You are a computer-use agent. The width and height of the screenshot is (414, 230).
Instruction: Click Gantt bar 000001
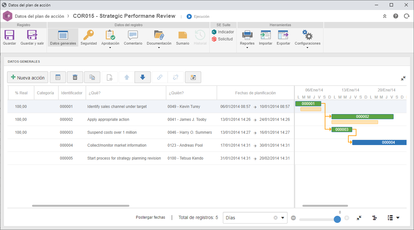tap(308, 104)
